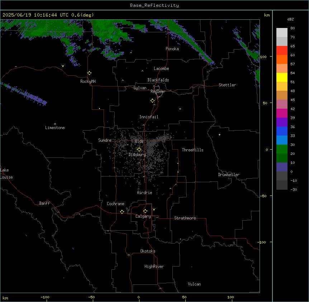Click the ThreeHills map label
The image size is (309, 302).
[x=192, y=150]
